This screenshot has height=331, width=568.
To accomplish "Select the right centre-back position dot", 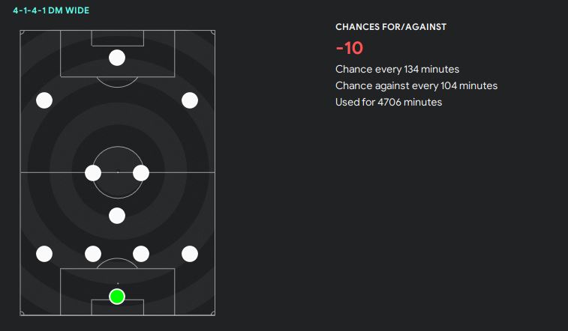I will 141,254.
